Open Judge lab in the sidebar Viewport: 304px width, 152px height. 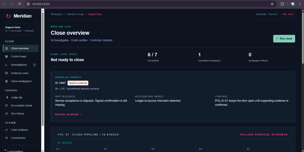click(21, 98)
